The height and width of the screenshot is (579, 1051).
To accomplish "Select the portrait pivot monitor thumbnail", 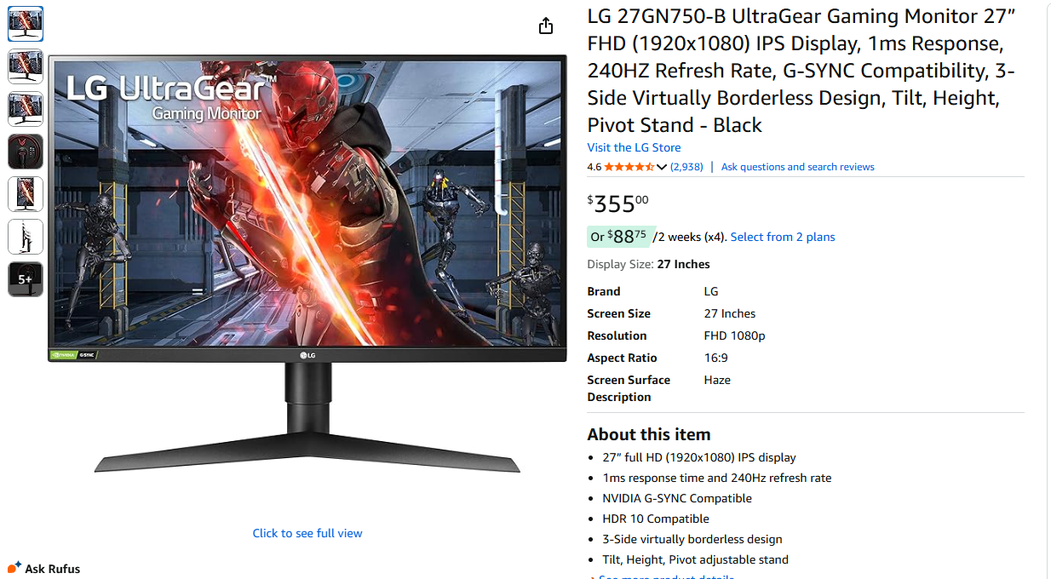I will [x=26, y=194].
